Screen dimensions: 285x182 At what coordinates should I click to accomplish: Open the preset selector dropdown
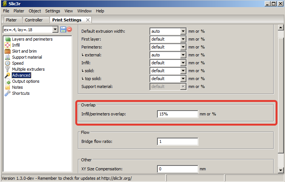[55, 29]
